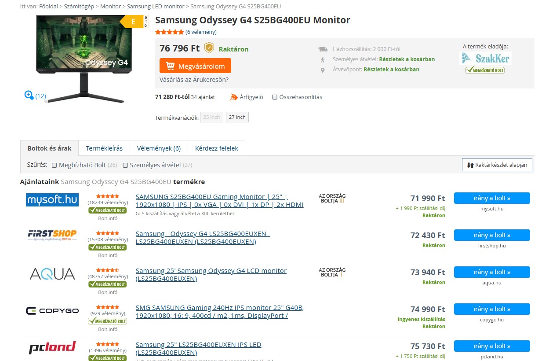Screen dimensions: 549x361
Task: Click Részletek a kosárban beside Átvevőpont
Action: 391,70
